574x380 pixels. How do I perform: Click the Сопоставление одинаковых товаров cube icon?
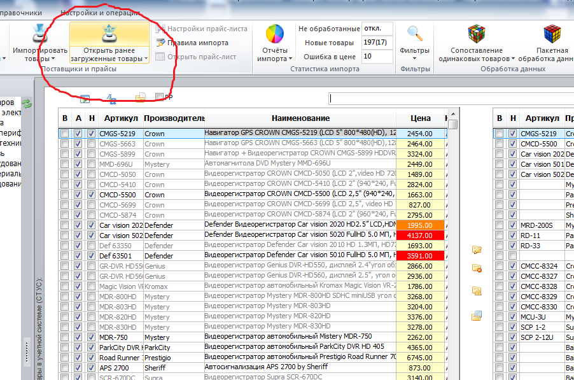click(476, 34)
